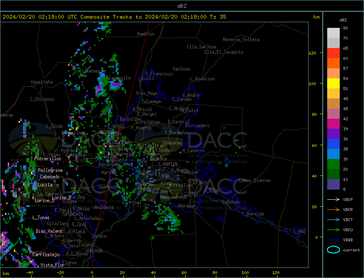Select the yellow 54 dBZ color swatch
Screen dimensions: 364x278
click(x=333, y=84)
